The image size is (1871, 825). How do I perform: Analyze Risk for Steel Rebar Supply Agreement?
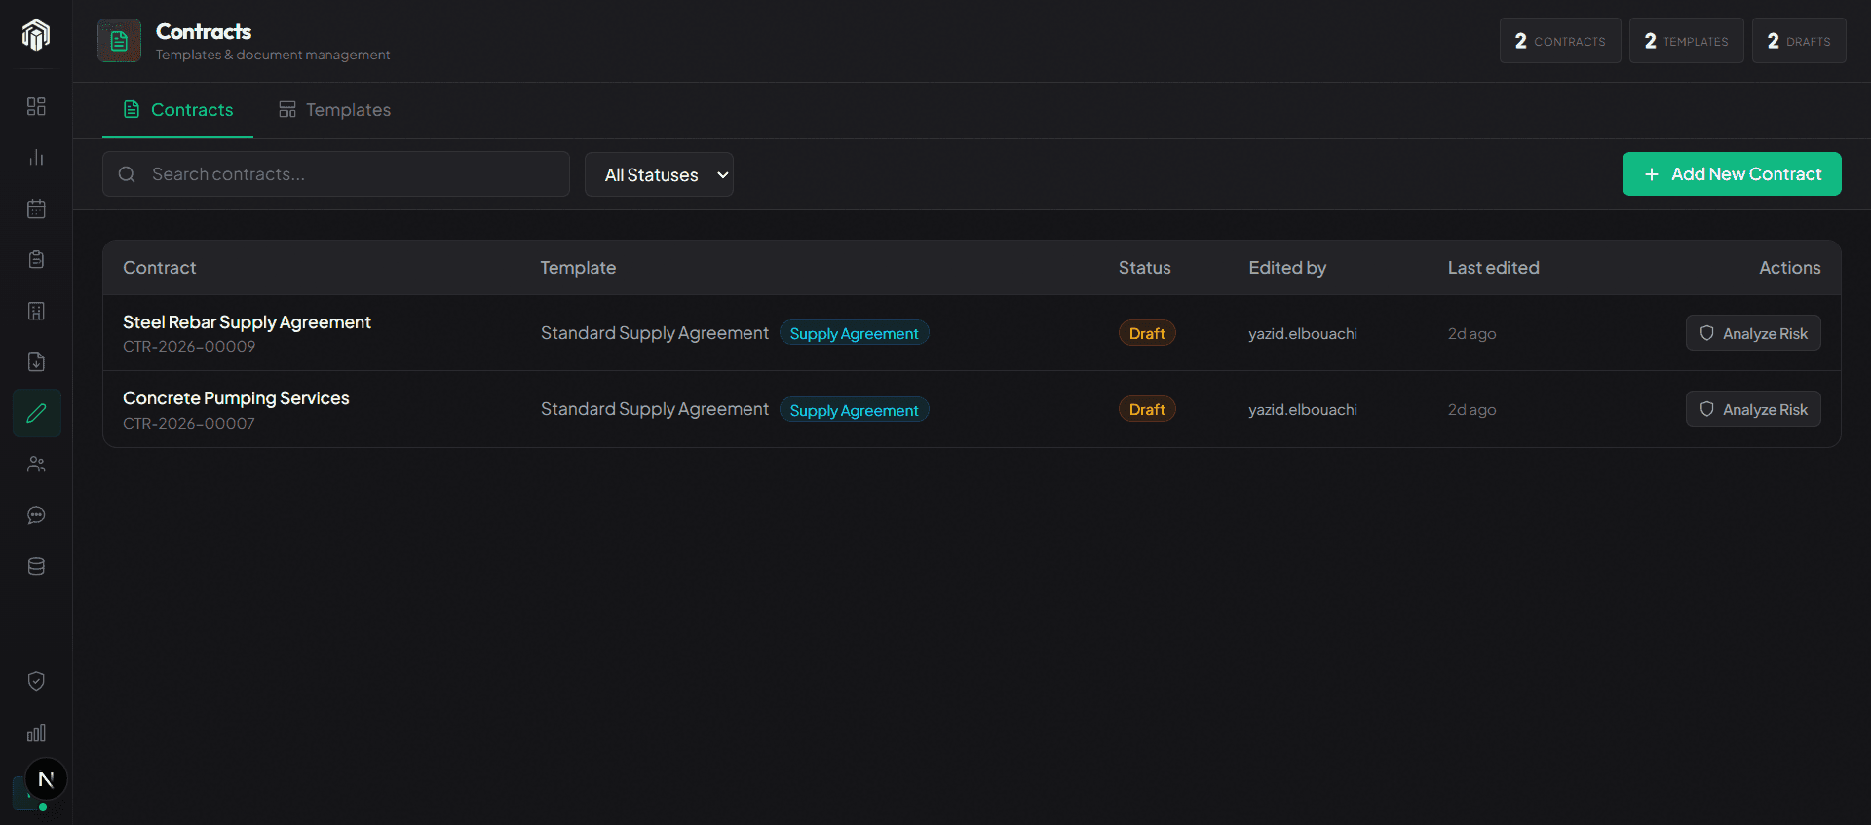pos(1753,333)
